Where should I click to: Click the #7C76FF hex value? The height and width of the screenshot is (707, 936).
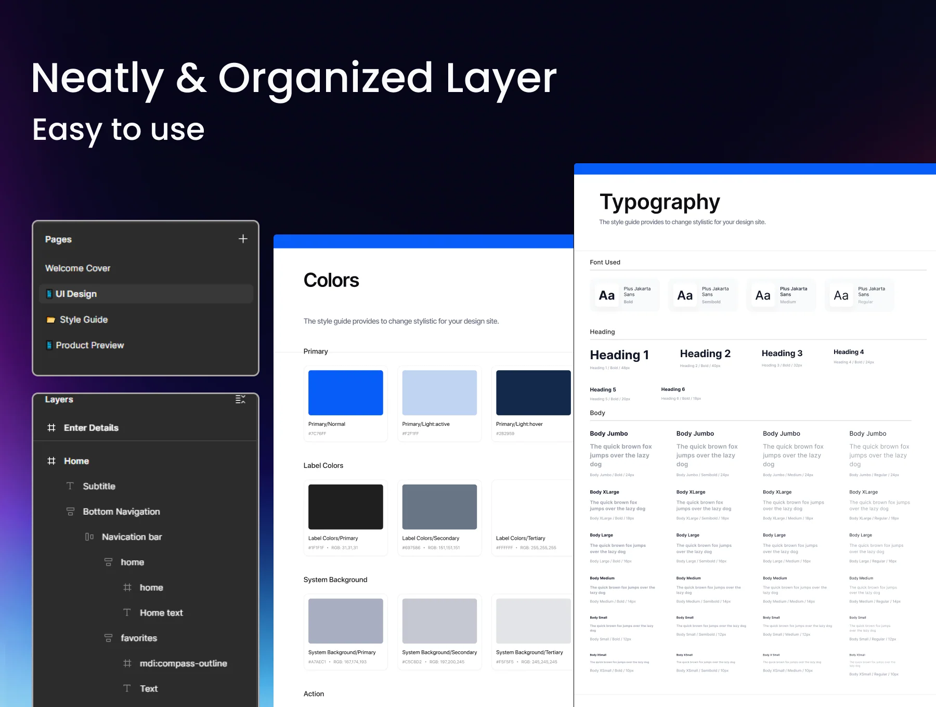coord(317,434)
